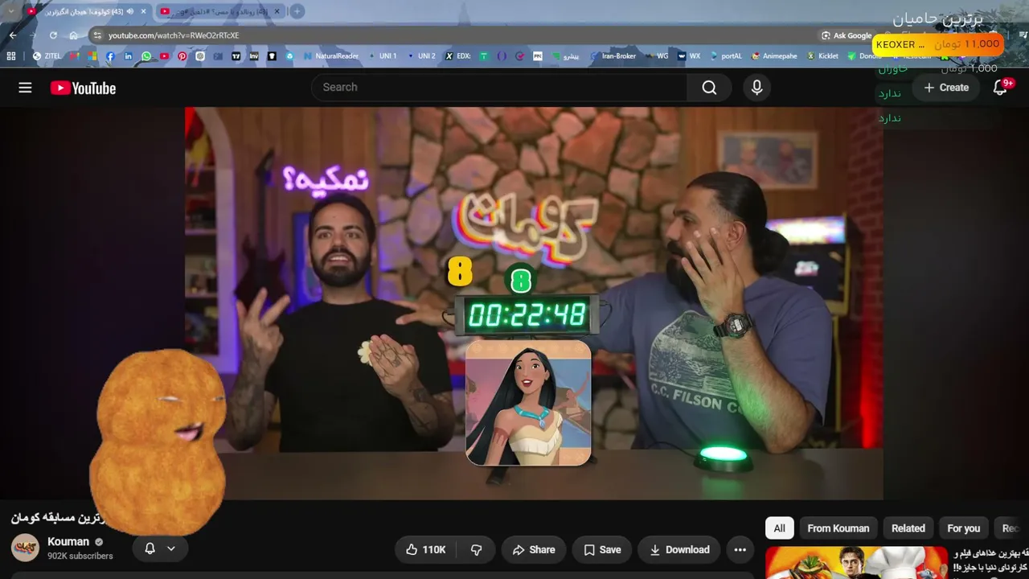Viewport: 1029px width, 579px height.
Task: Select the For you filter chip
Action: click(x=963, y=528)
